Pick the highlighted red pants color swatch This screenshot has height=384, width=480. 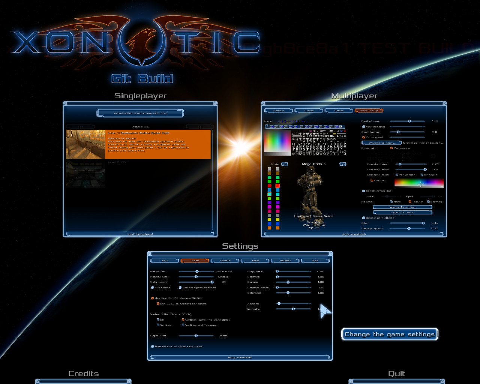tap(277, 186)
